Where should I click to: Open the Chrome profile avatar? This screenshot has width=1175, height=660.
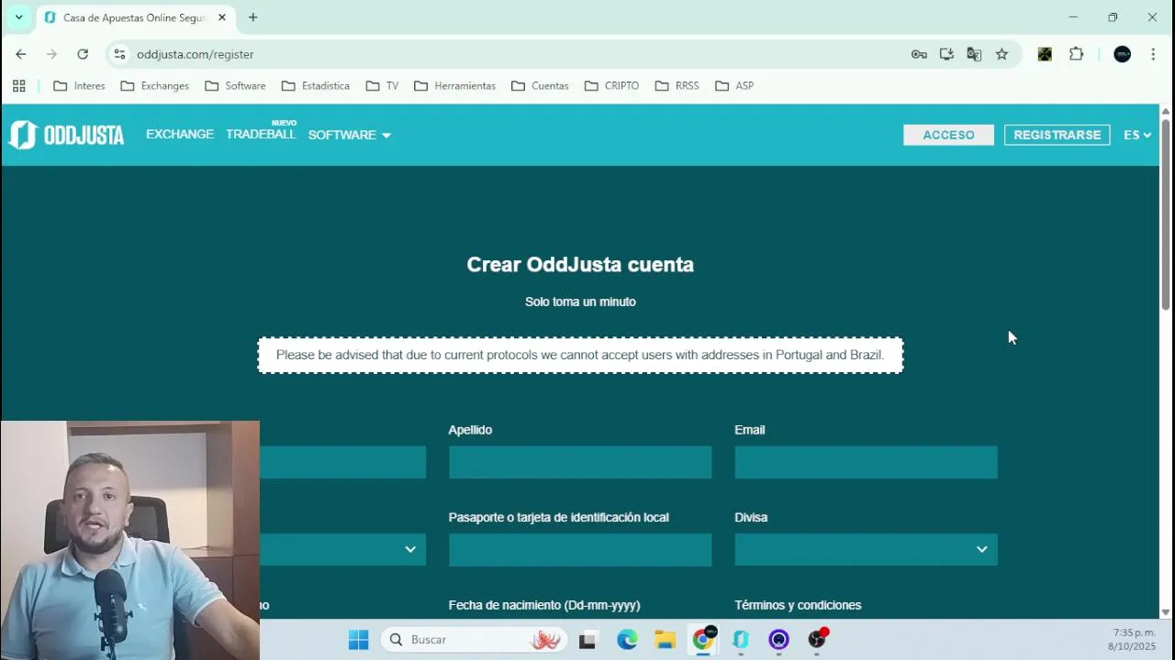[x=1122, y=54]
